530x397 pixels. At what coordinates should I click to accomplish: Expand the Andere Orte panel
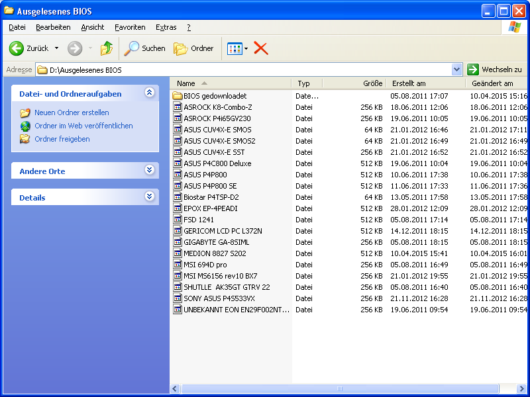[x=150, y=169]
